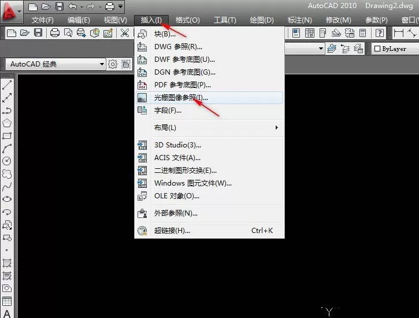Open the 视图(V) menu
This screenshot has width=419, height=318.
(115, 20)
